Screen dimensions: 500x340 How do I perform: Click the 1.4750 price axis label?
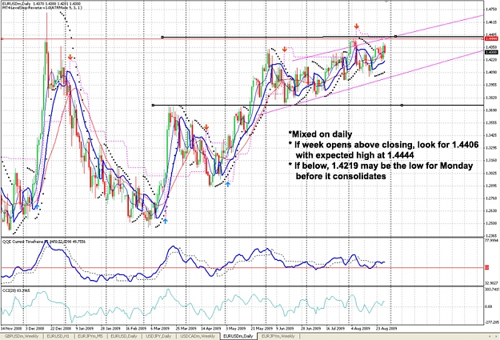[x=491, y=10]
